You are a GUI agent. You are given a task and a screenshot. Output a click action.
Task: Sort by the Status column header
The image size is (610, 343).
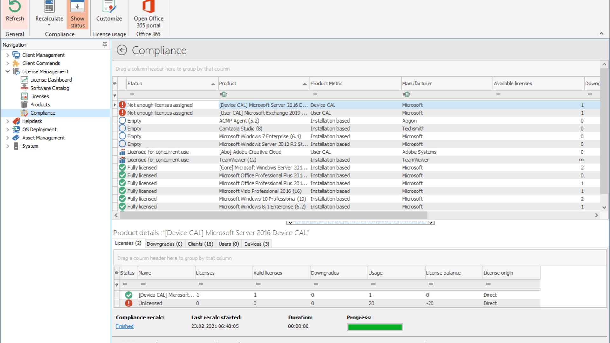(172, 84)
